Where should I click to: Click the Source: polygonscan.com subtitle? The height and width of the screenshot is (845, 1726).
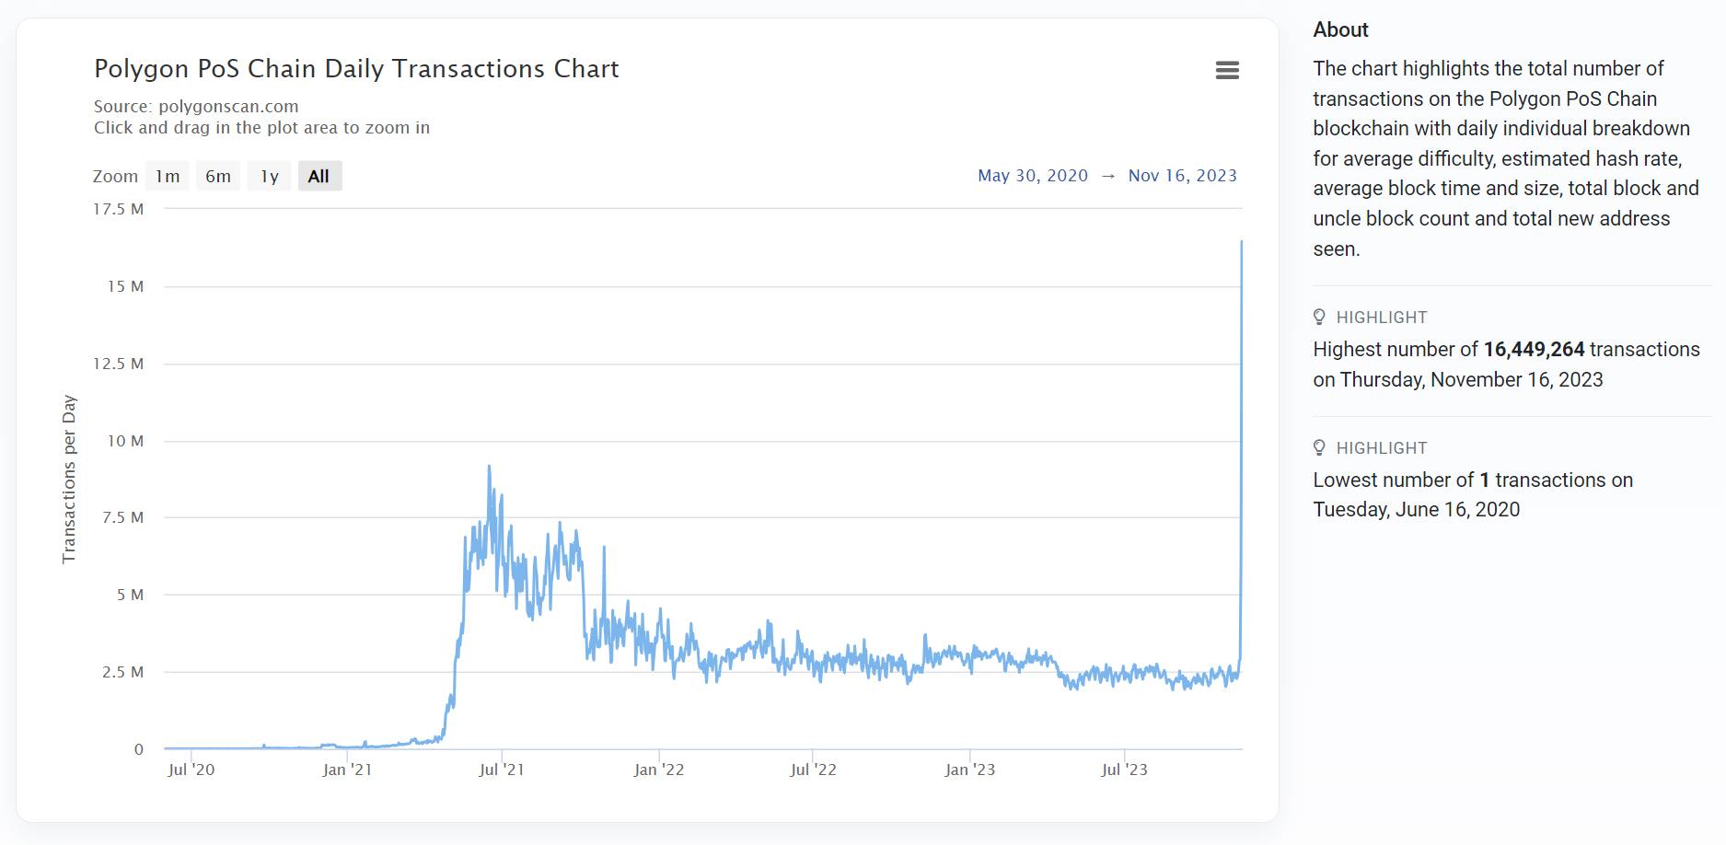point(196,106)
